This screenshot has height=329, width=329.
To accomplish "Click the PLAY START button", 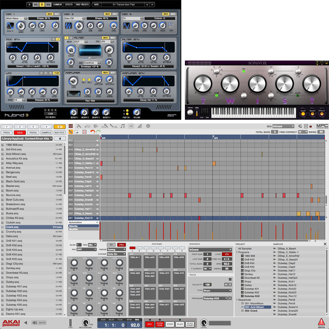I will pos(190,324).
